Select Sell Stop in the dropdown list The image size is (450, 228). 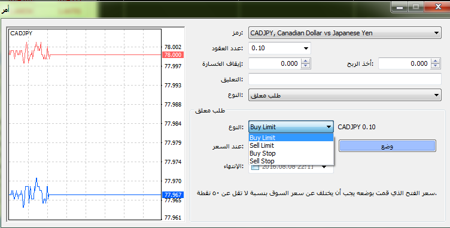click(291, 161)
